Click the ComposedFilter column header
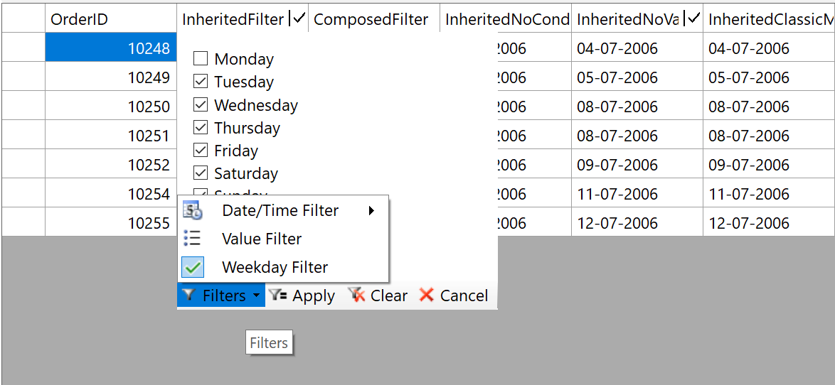This screenshot has height=385, width=835. pos(371,19)
